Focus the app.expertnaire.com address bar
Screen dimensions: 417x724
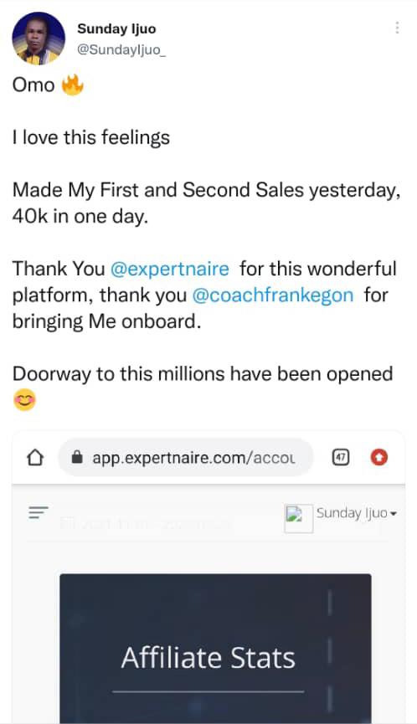pyautogui.click(x=186, y=458)
